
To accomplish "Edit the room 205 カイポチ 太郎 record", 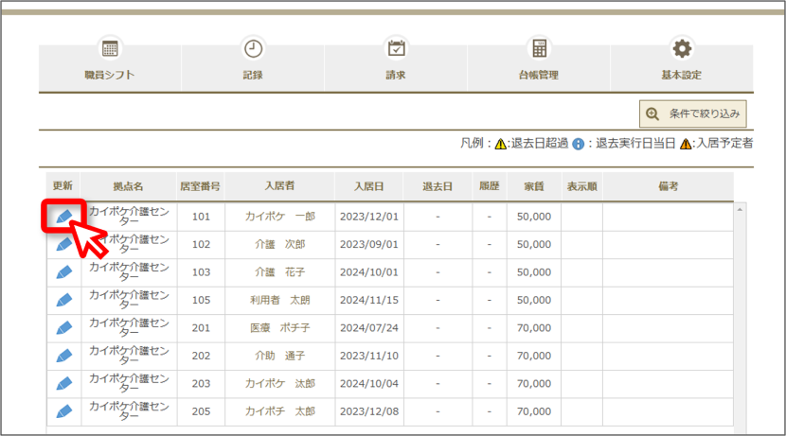I will tap(64, 411).
